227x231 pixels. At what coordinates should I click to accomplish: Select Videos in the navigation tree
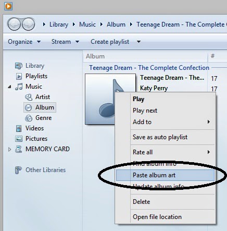tap(34, 128)
